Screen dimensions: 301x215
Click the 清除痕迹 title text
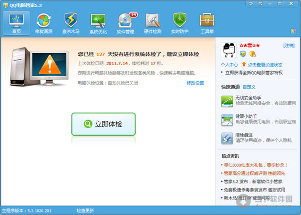click(244, 135)
